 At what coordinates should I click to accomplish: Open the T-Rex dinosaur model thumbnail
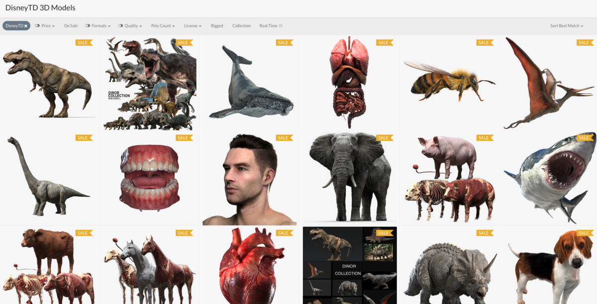tap(48, 82)
